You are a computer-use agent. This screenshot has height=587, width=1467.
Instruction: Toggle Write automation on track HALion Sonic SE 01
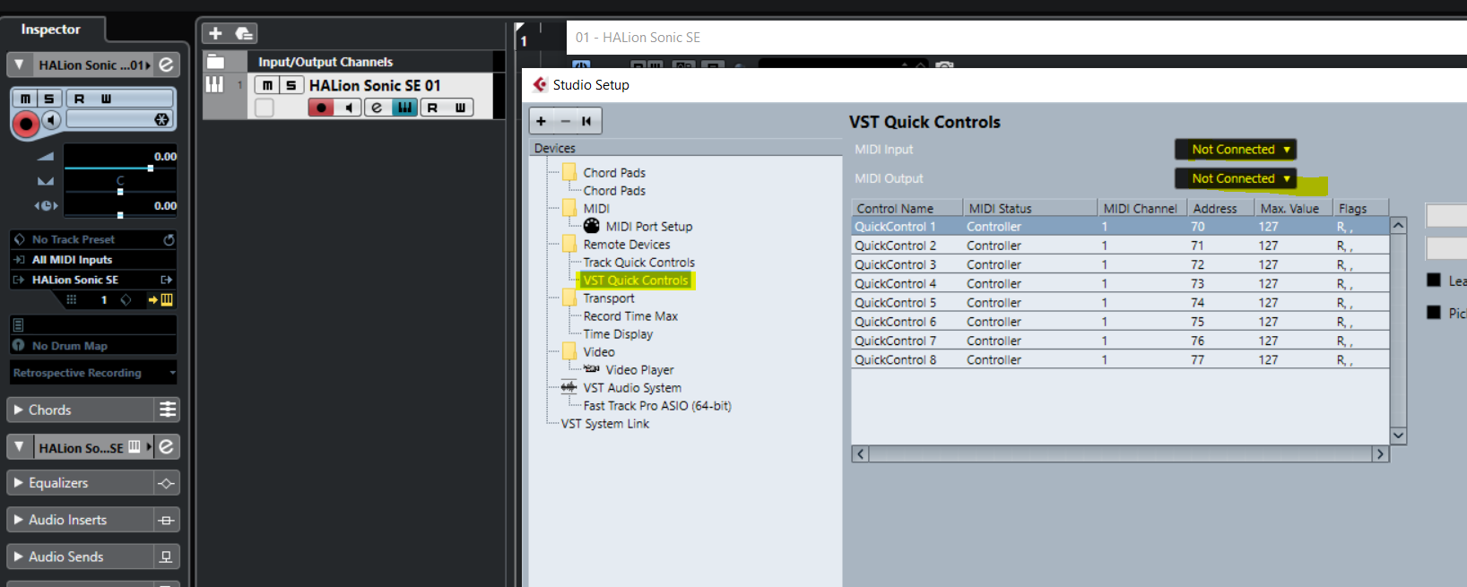point(460,108)
